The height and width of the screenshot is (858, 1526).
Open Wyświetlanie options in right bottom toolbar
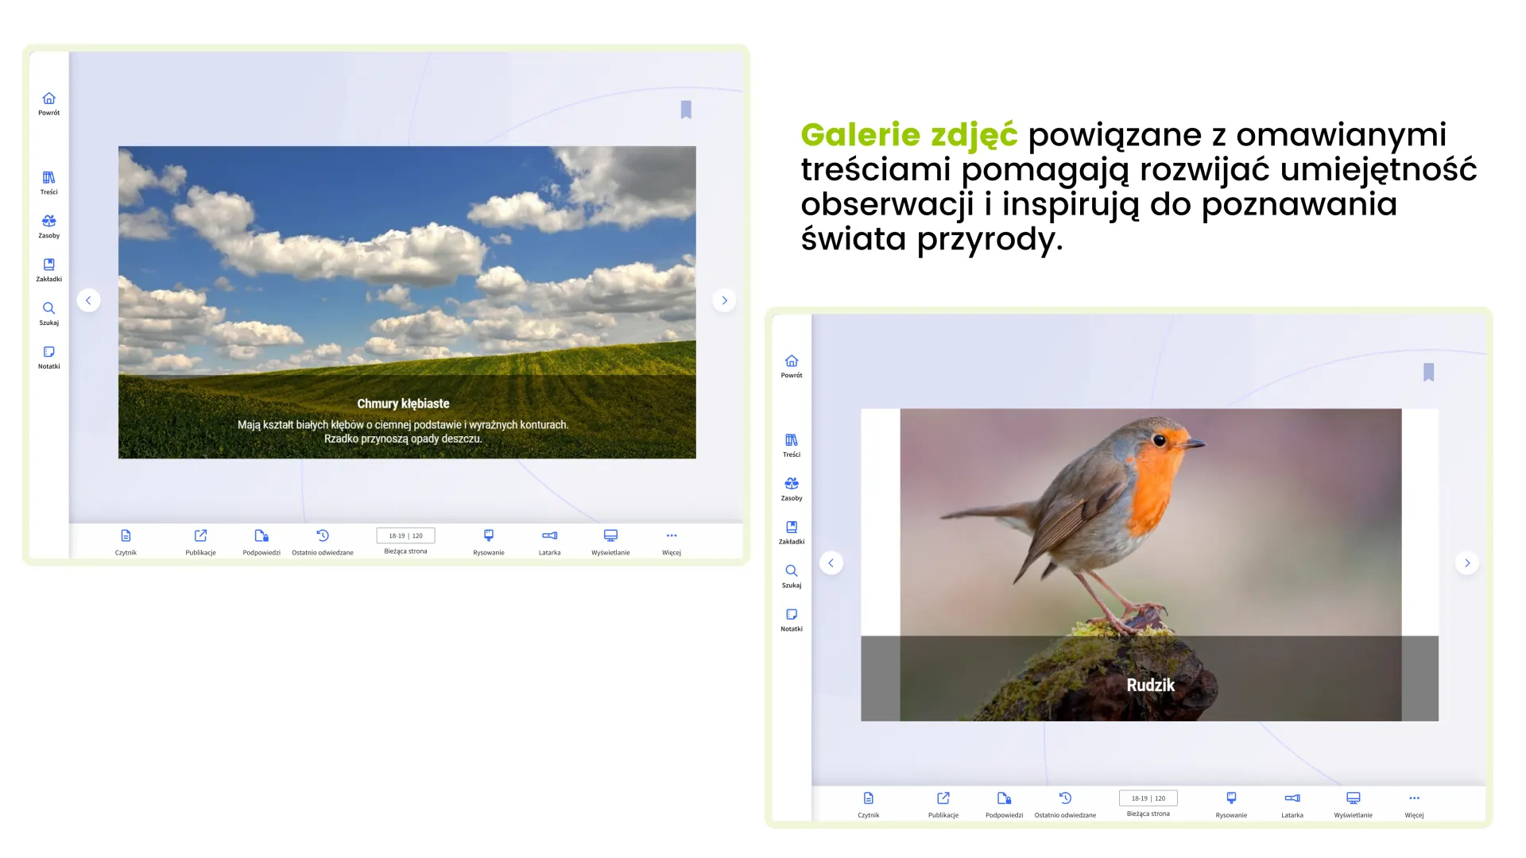pos(1353,799)
